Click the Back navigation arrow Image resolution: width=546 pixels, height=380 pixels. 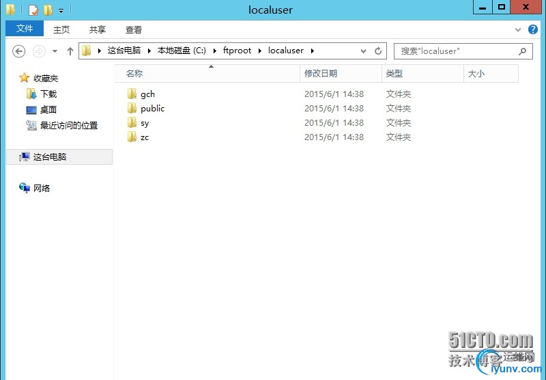click(19, 51)
